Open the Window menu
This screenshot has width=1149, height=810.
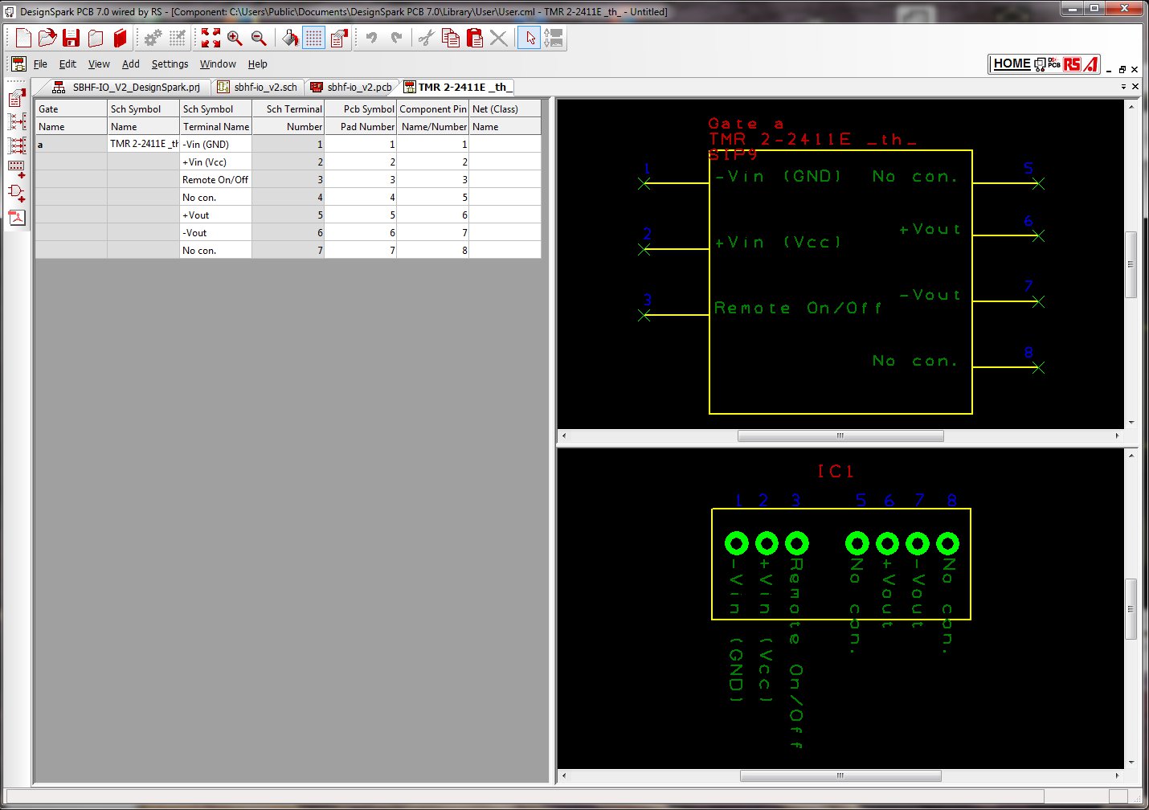(x=218, y=64)
